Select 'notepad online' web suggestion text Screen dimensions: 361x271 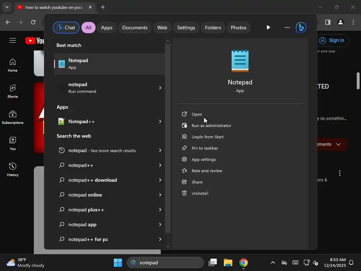[x=85, y=195]
